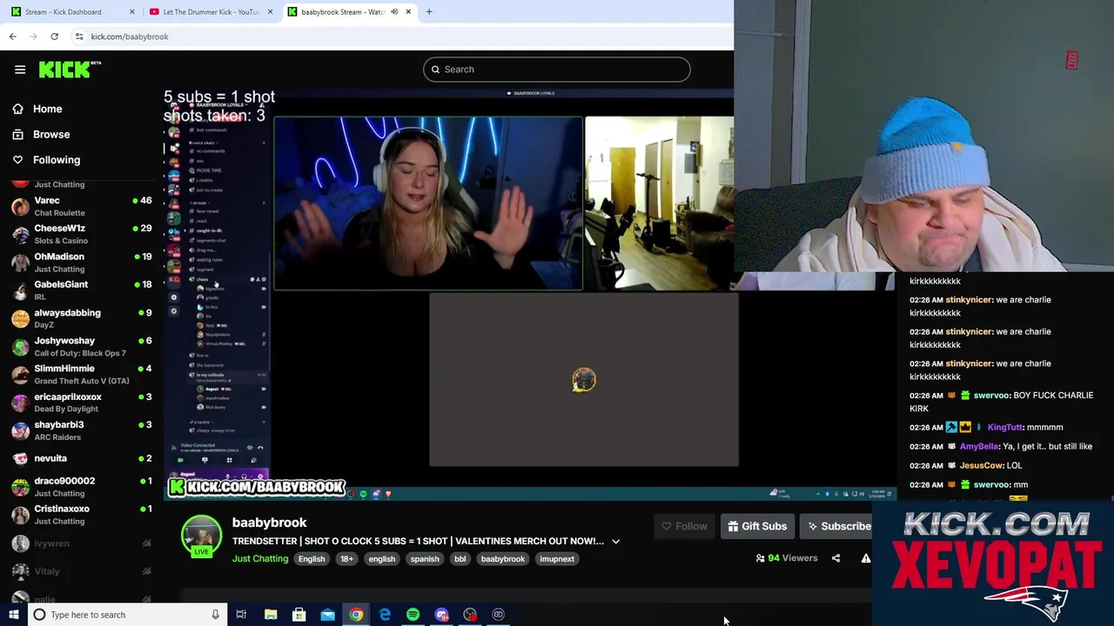Open CheeseW1z's channel in sidebar
Image resolution: width=1114 pixels, height=626 pixels.
pyautogui.click(x=80, y=234)
